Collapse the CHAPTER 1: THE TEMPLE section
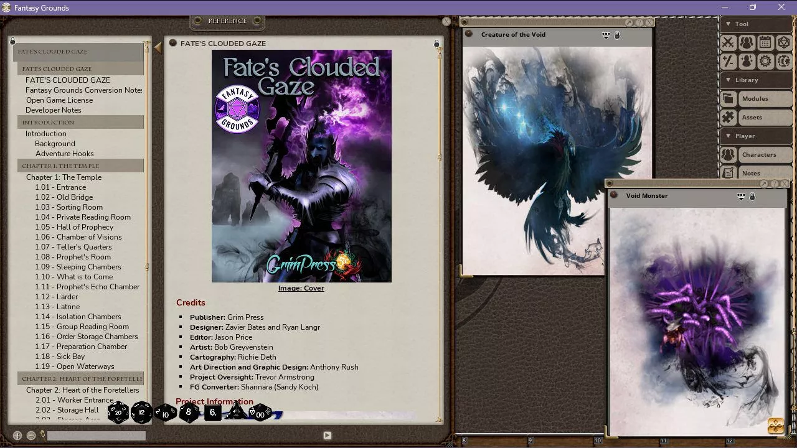The height and width of the screenshot is (448, 797). tap(80, 166)
